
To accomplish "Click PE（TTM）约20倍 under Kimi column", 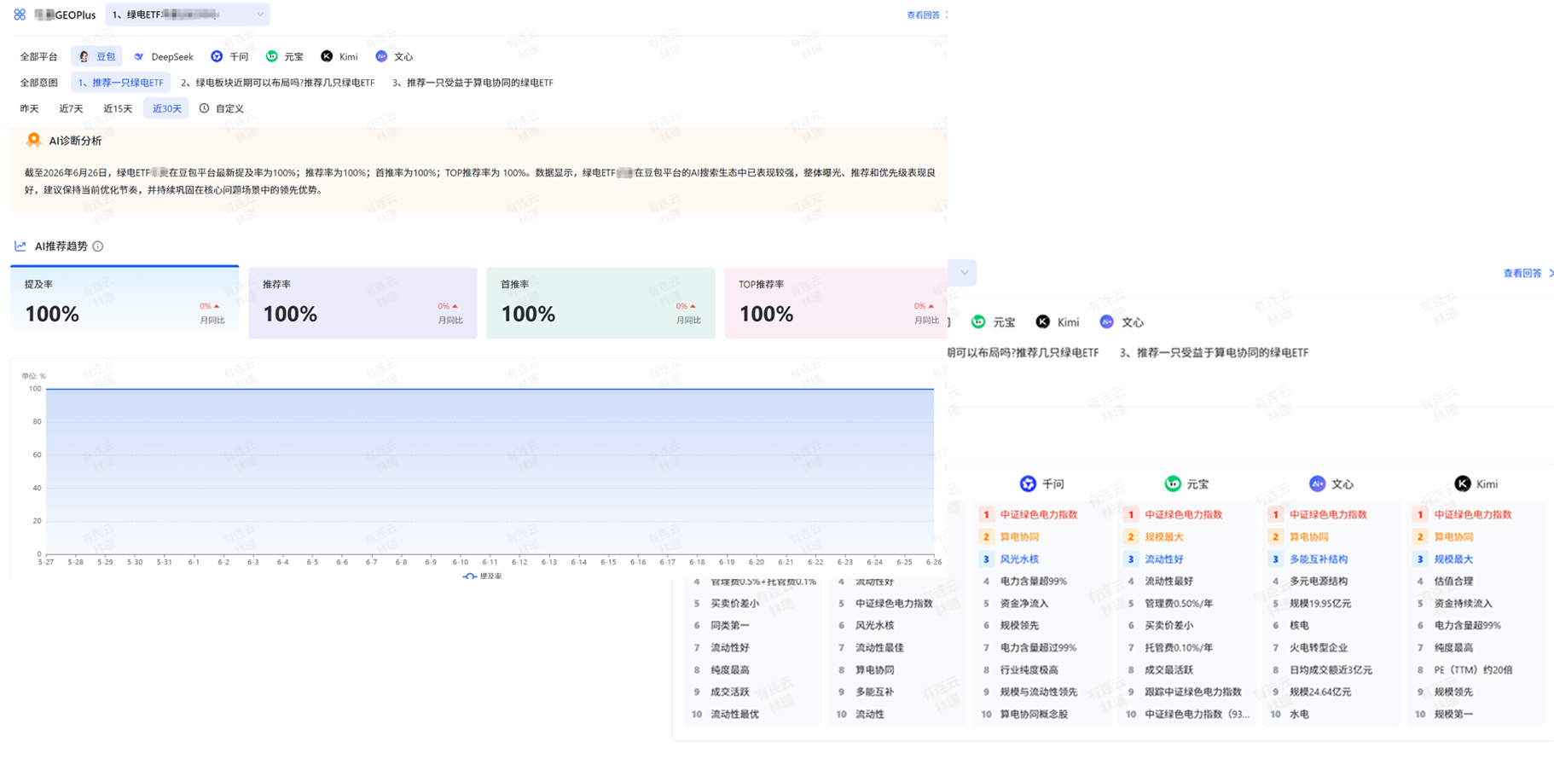I will [1473, 669].
